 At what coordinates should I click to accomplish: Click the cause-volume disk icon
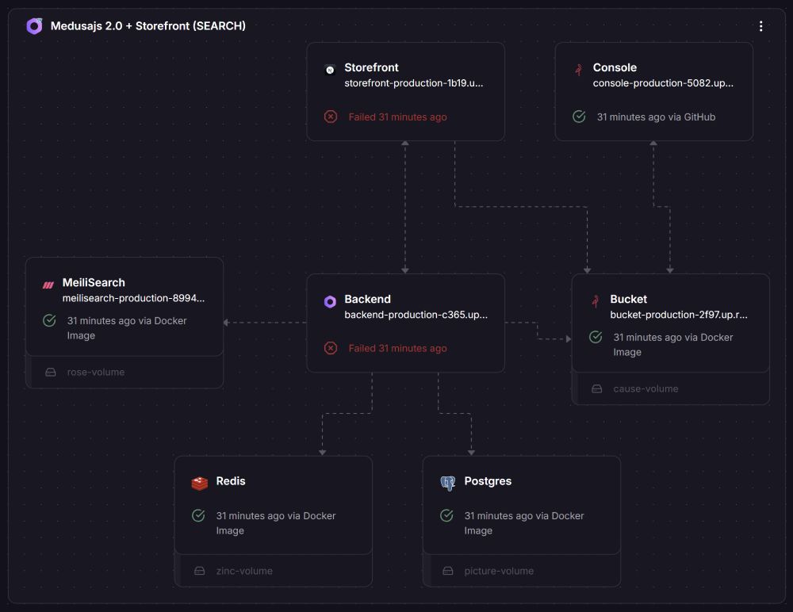(x=597, y=389)
